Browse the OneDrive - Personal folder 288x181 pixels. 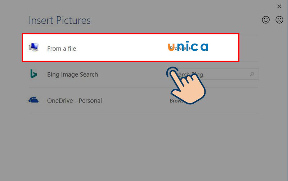click(176, 101)
